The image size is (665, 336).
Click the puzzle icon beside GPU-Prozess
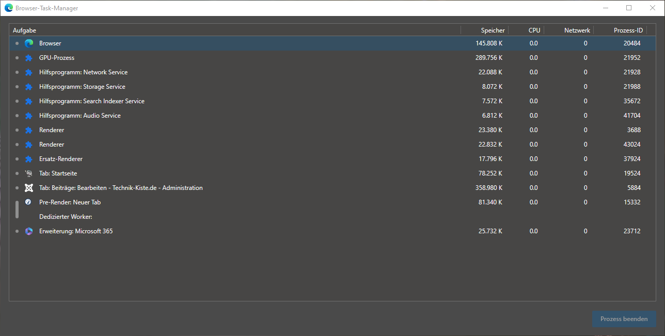point(29,58)
